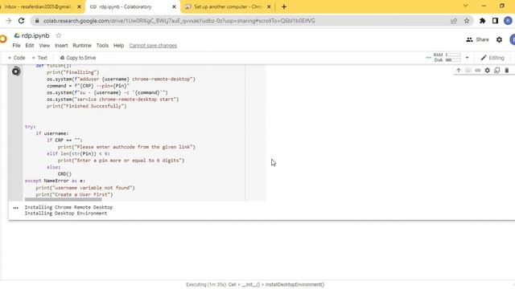
Task: Click the Executing status text at bottom
Action: [255, 284]
